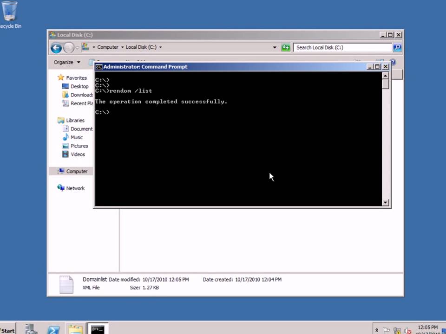
Task: Click Command Prompt scrollbar down arrow
Action: [x=385, y=203]
